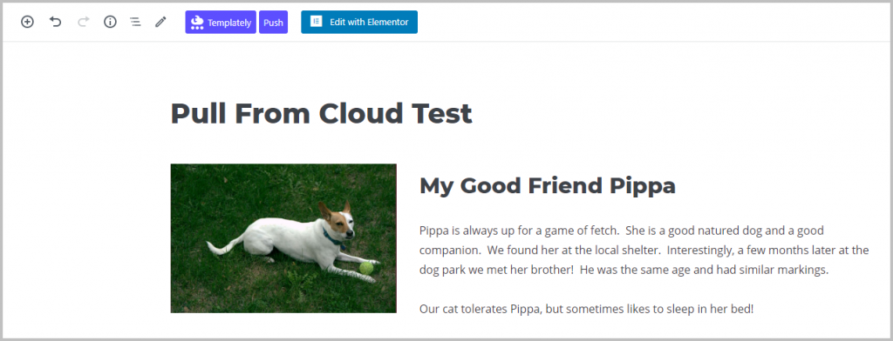
Task: Open the list view outline icon
Action: point(135,22)
